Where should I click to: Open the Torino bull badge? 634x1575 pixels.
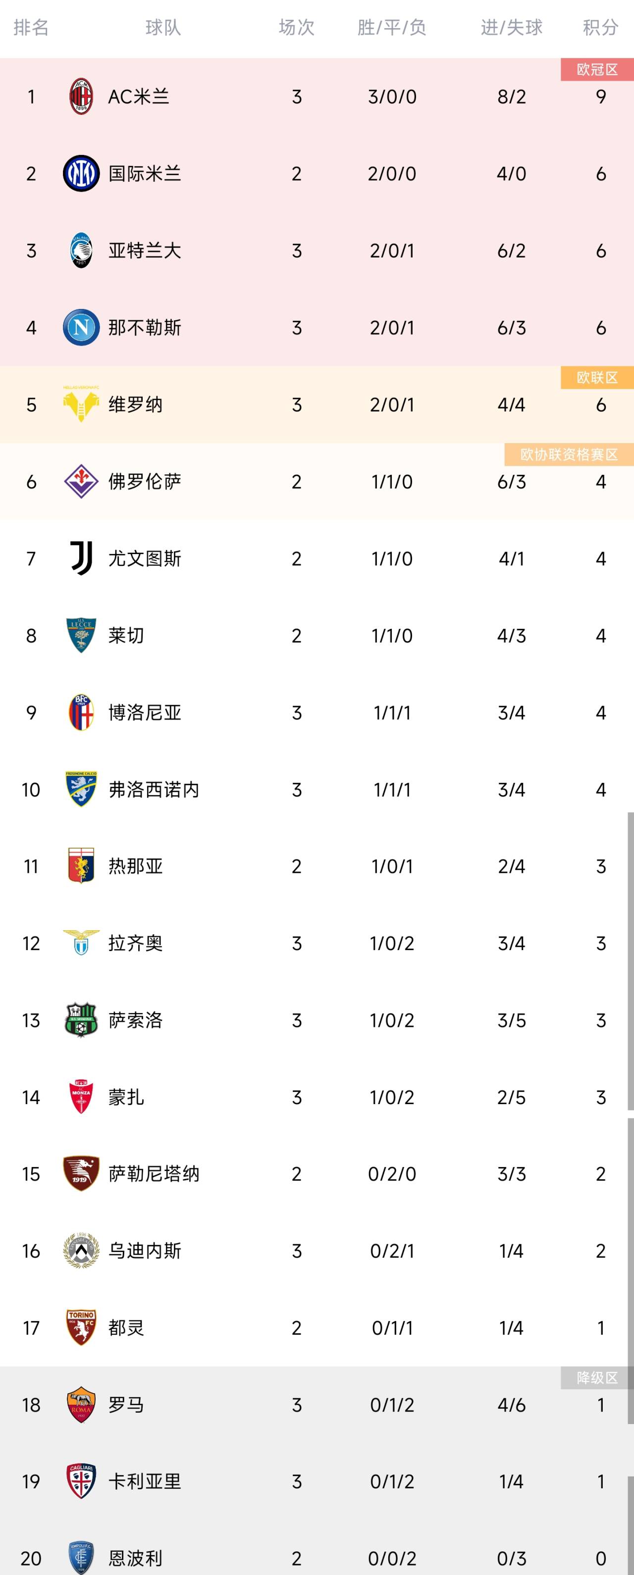81,1327
